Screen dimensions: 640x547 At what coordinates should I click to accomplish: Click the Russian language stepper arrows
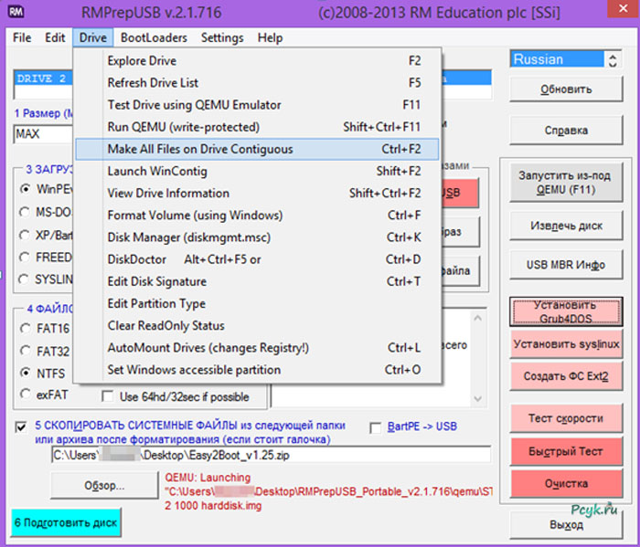pos(613,59)
